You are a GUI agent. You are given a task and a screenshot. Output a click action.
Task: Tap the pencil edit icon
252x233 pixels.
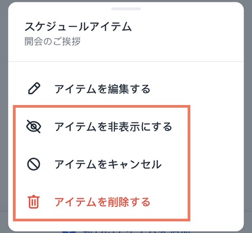pyautogui.click(x=34, y=88)
